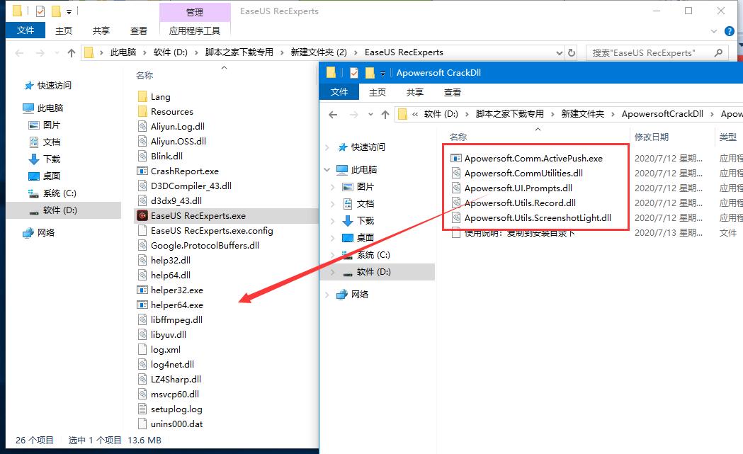Sort by 修改日期 column in Apowersoft CrackDll window
The image size is (743, 454).
coord(652,137)
